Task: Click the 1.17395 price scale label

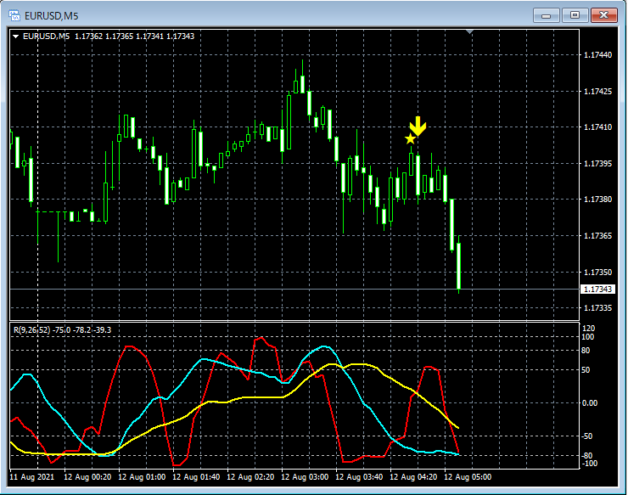Action: coord(598,164)
